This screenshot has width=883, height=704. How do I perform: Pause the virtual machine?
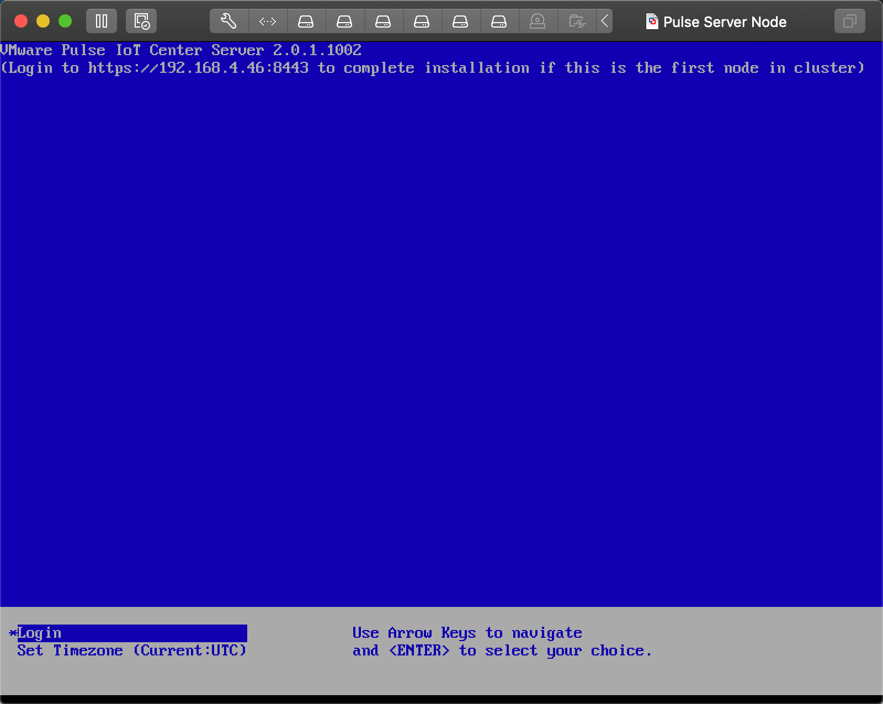102,22
